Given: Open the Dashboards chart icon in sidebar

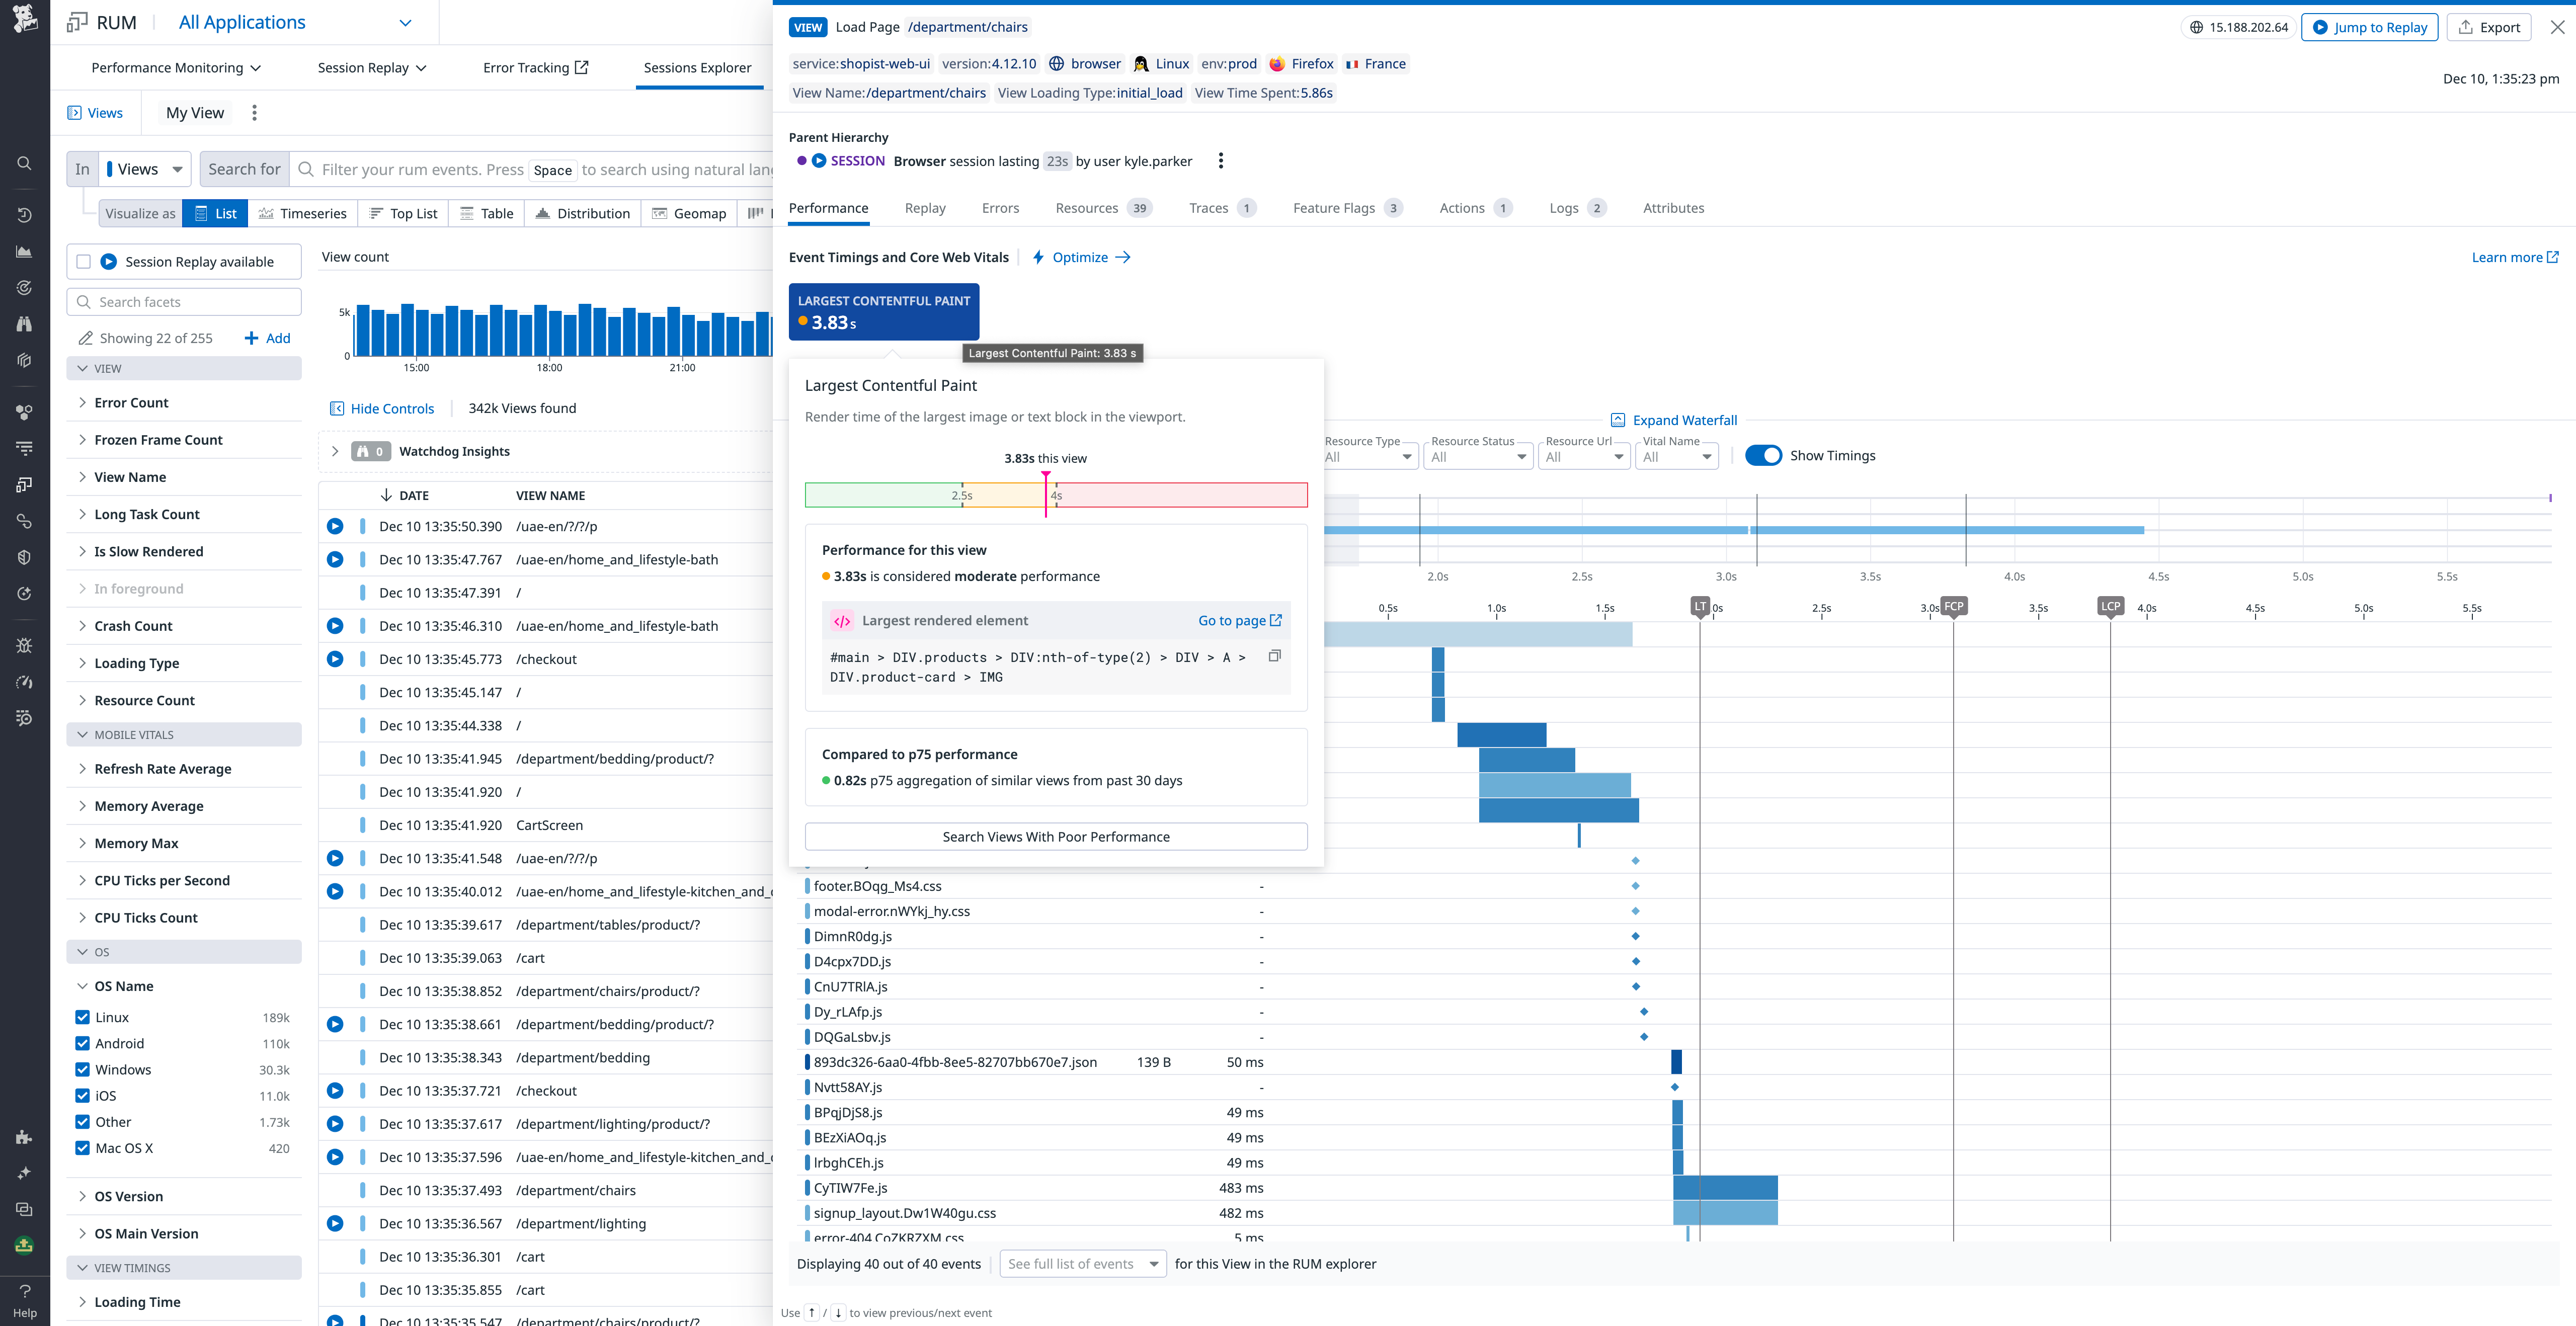Looking at the screenshot, I should tap(24, 252).
